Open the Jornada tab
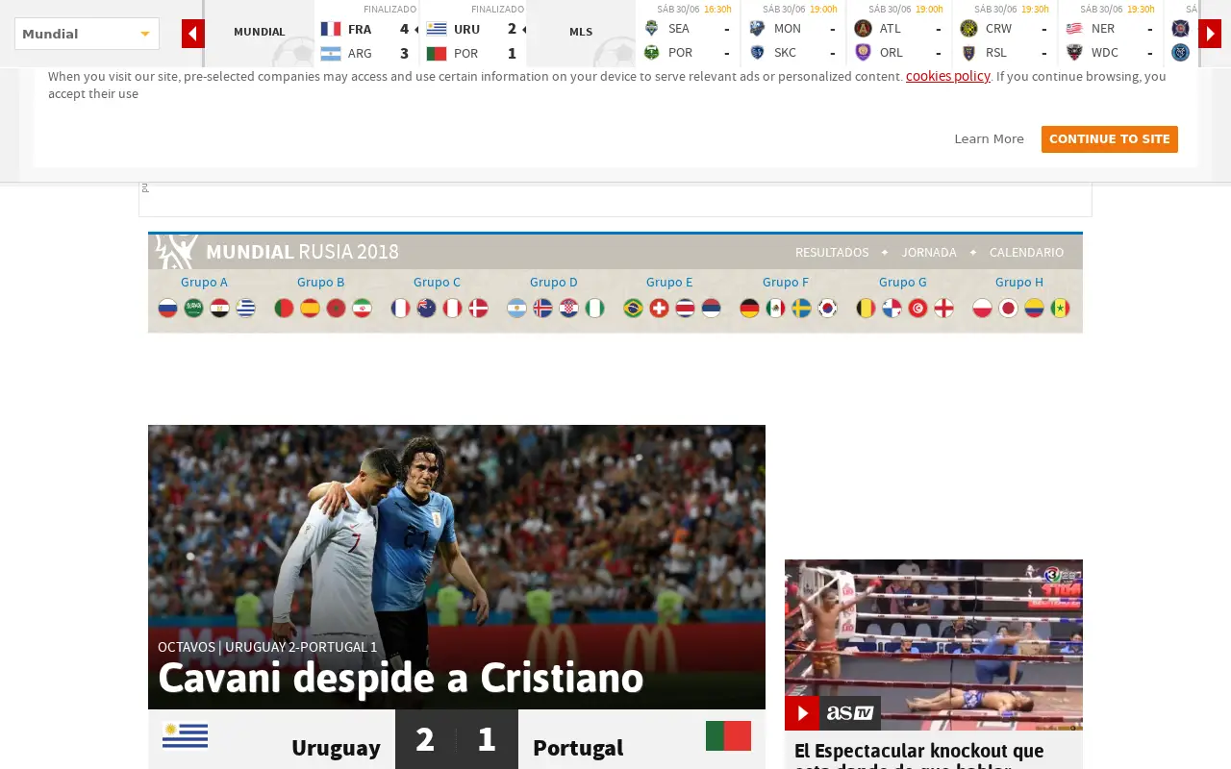Screen dimensions: 1231x769 click(x=929, y=253)
